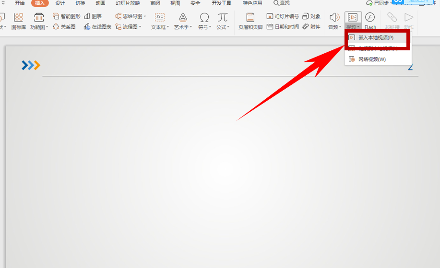Screen dimensions: 440x268
Task: Switch to the 视图 view tab
Action: (x=175, y=3)
